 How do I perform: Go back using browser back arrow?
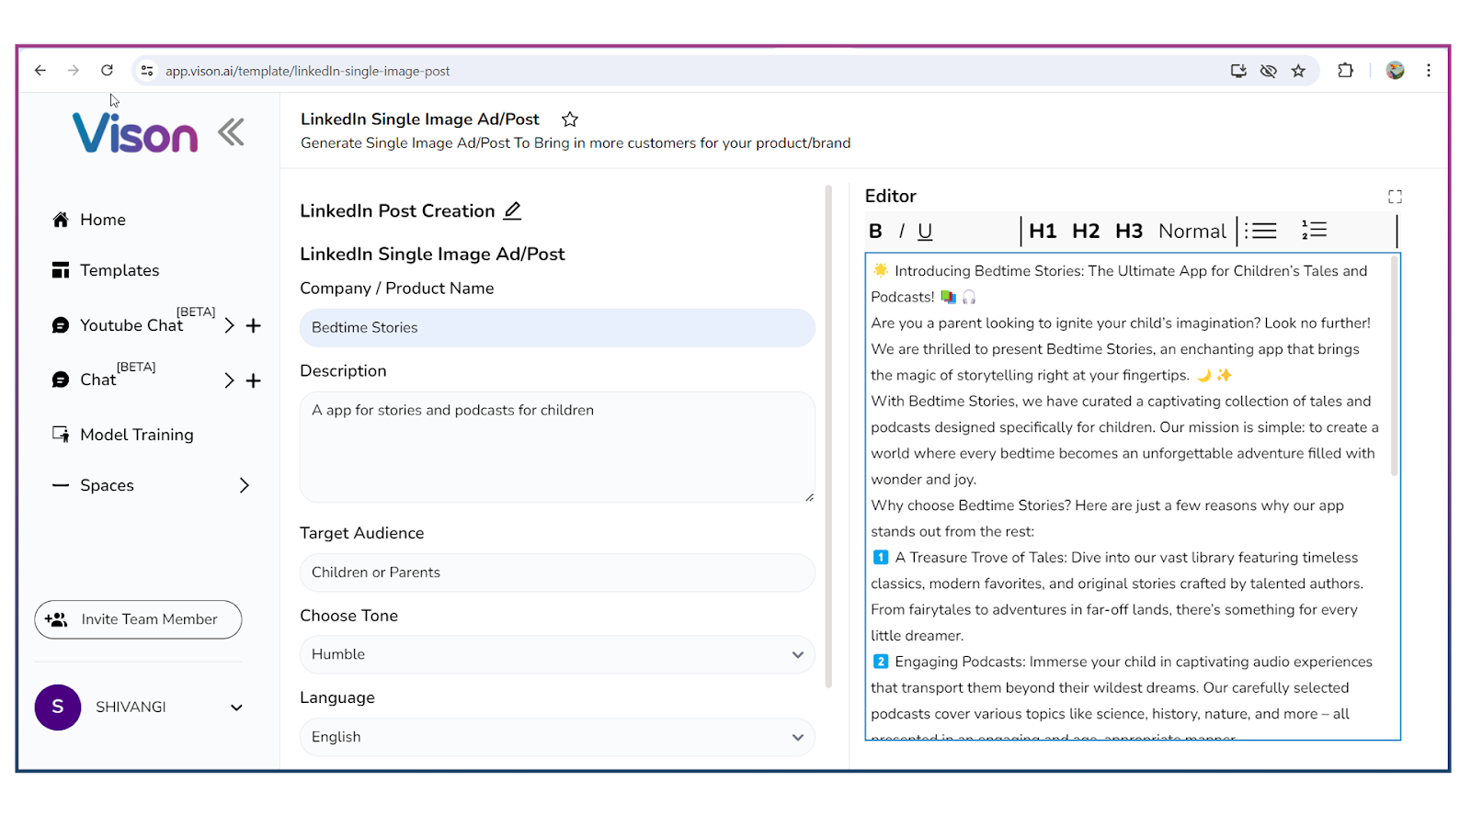tap(40, 71)
